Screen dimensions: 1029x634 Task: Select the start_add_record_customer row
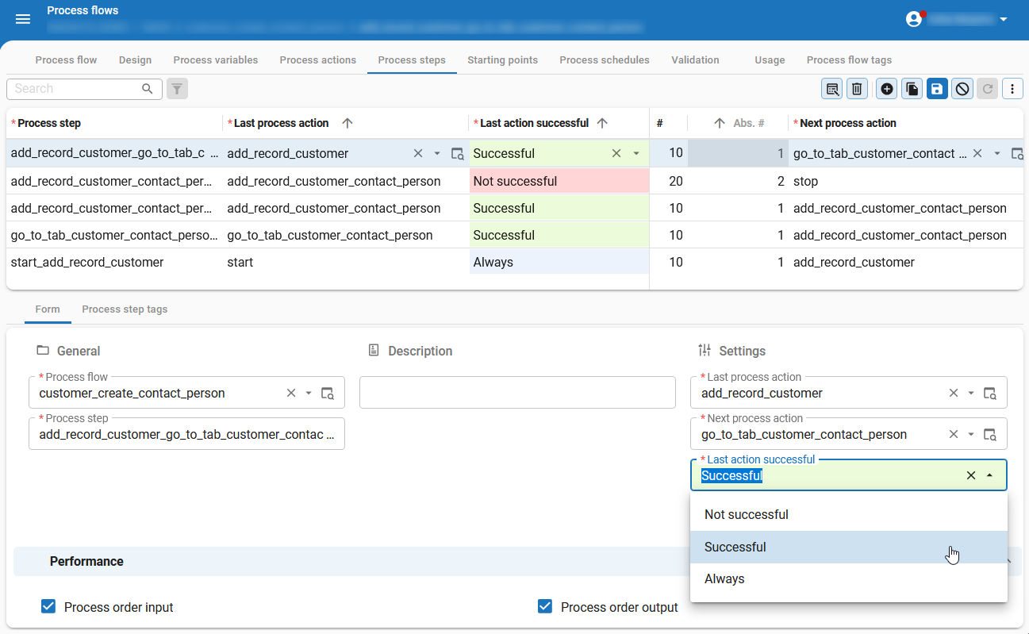coord(87,263)
